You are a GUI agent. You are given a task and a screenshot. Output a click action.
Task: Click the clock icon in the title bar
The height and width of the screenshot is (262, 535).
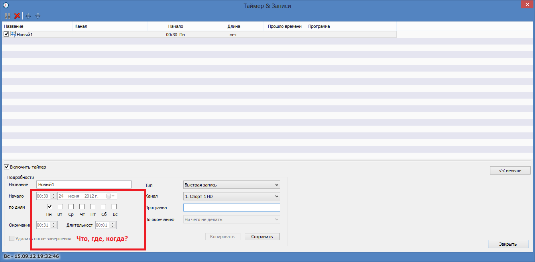(6, 6)
